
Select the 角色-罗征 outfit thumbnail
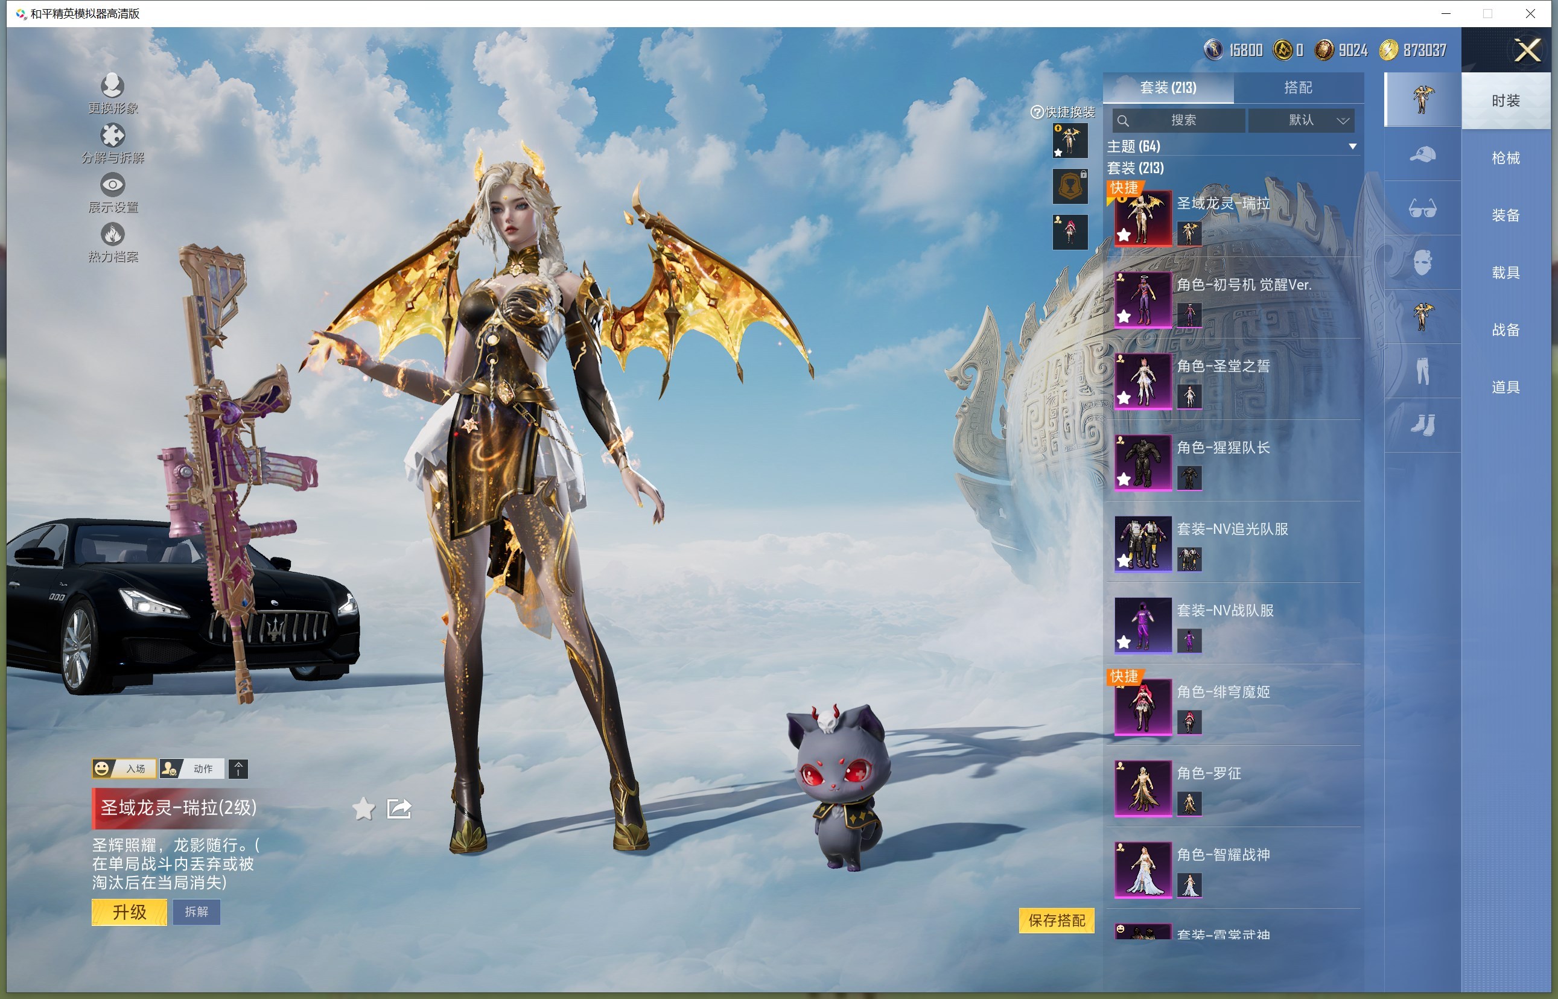point(1143,788)
